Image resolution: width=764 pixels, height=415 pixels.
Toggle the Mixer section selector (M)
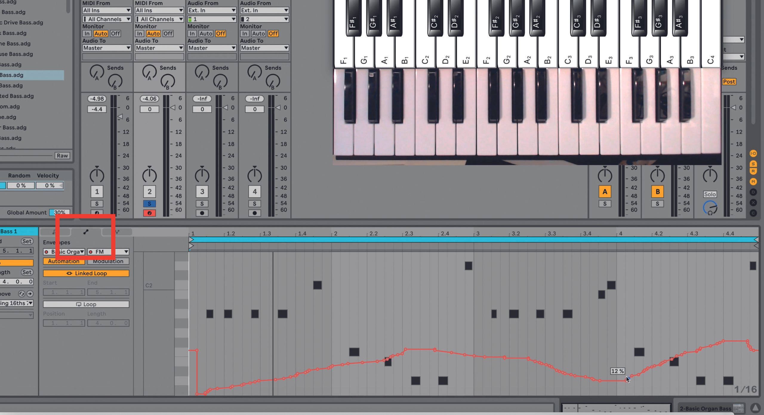pyautogui.click(x=753, y=181)
